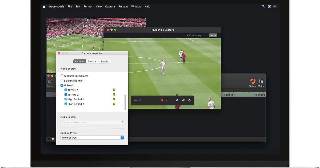Click green status check for High Behind 2
The image size is (320, 168).
coord(114,104)
